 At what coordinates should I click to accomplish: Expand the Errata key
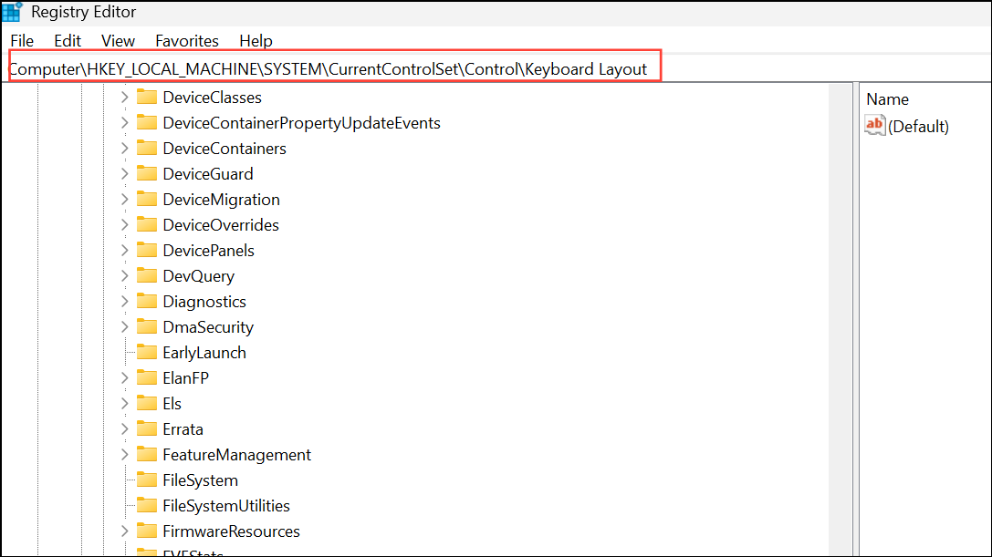pyautogui.click(x=125, y=429)
